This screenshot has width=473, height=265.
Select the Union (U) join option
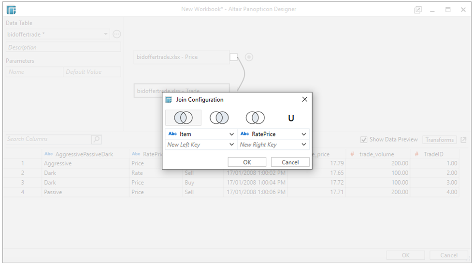[291, 118]
